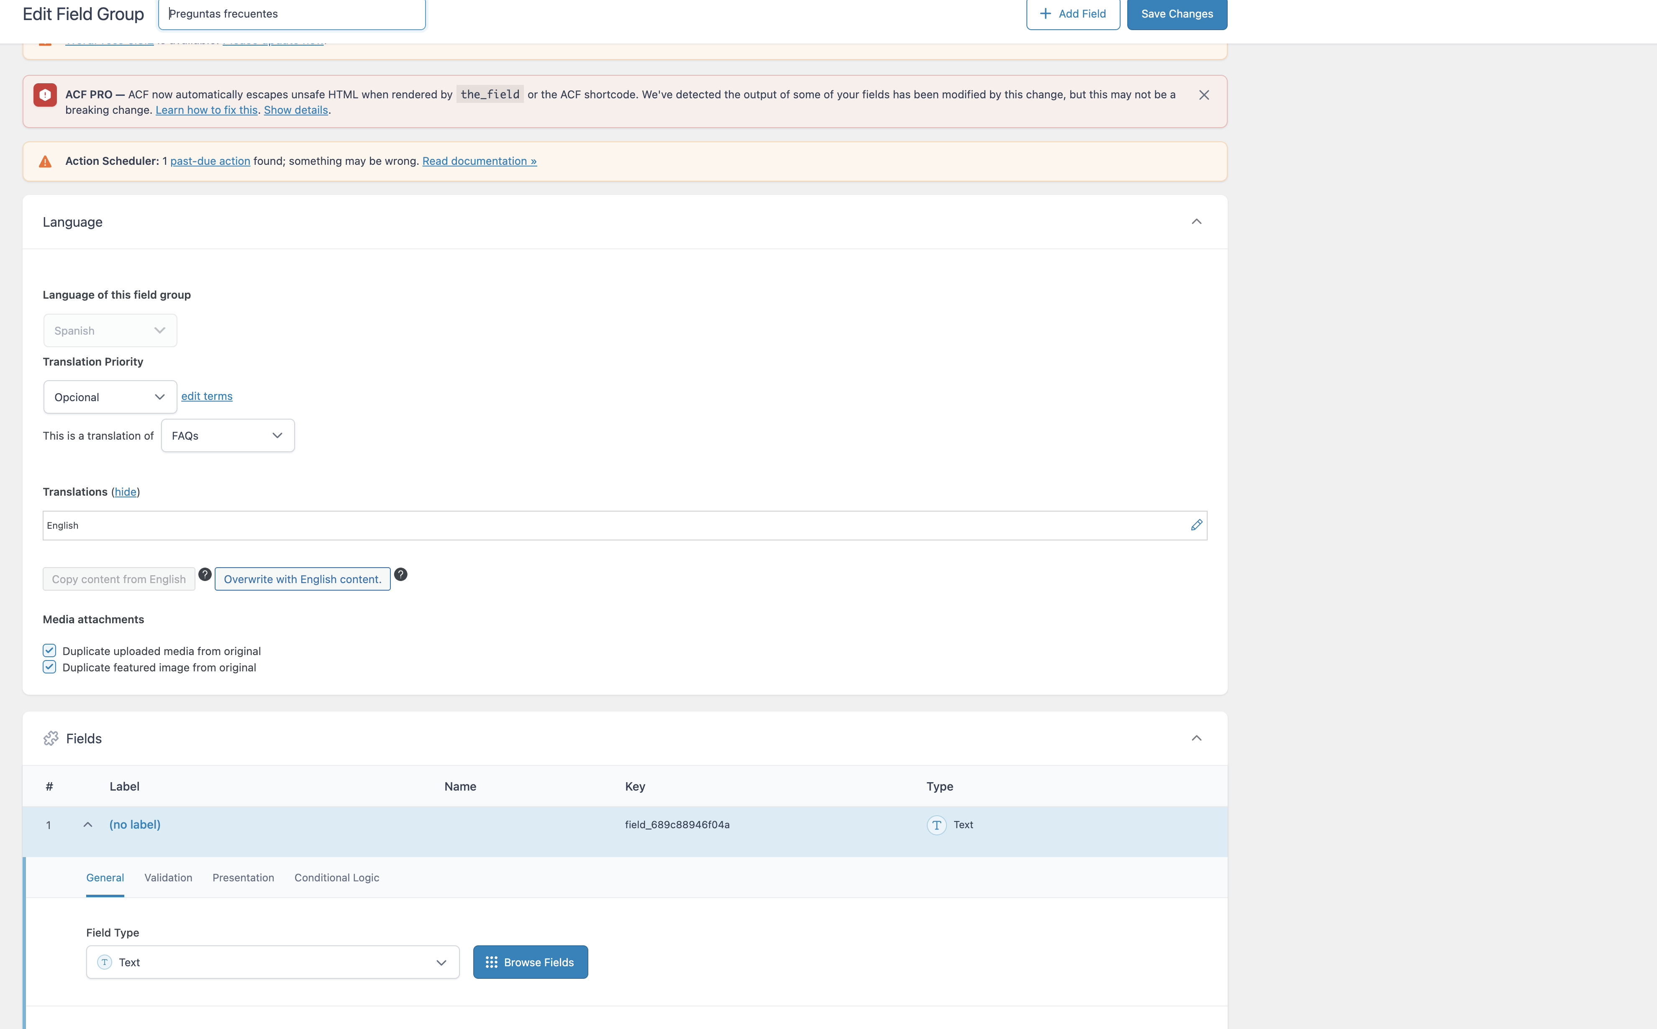The width and height of the screenshot is (1657, 1029).
Task: Click the red ACF PRO shield icon
Action: click(x=45, y=95)
